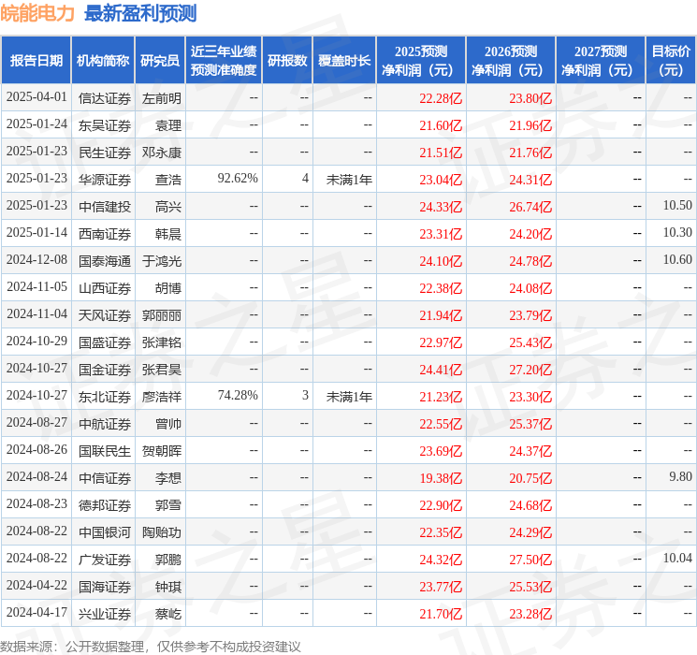Screen dimensions: 697x655
Task: Click the 近三年业绩预测准确度 column header
Action: [224, 61]
